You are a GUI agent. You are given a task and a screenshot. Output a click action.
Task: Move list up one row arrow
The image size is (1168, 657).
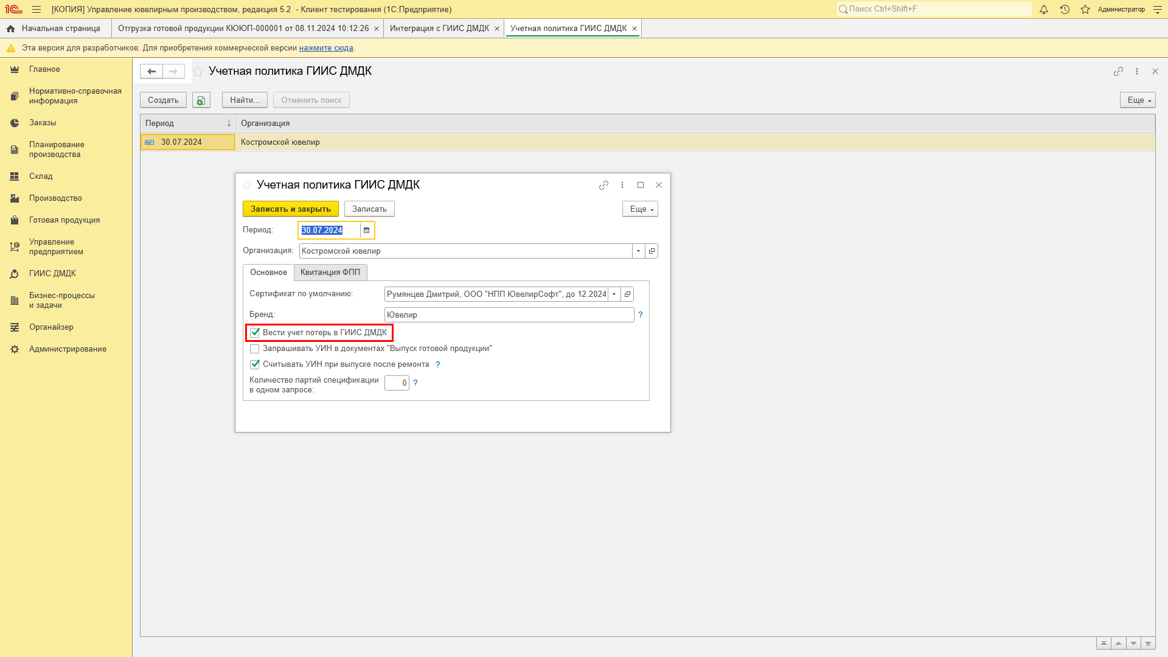pyautogui.click(x=1118, y=644)
